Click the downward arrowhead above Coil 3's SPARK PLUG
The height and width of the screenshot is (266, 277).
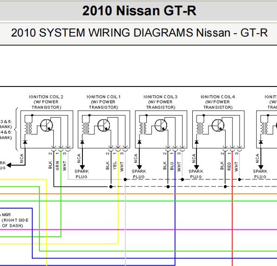pyautogui.click(x=139, y=167)
